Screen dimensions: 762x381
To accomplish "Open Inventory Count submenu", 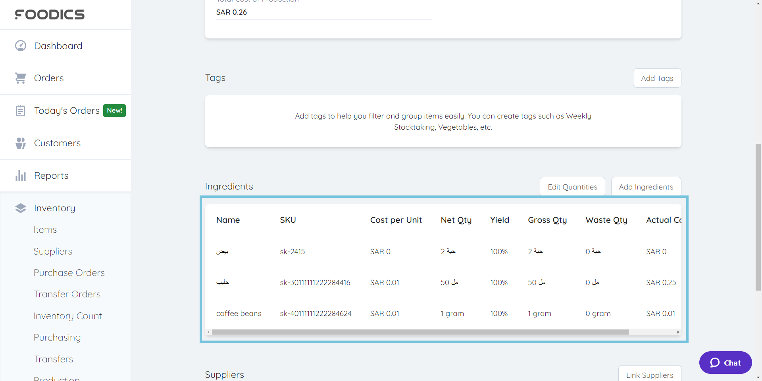I will (68, 316).
